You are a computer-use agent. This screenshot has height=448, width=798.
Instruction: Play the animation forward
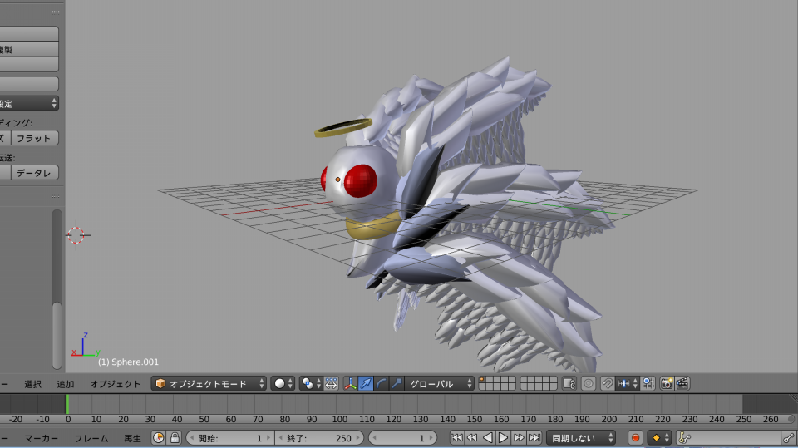503,438
